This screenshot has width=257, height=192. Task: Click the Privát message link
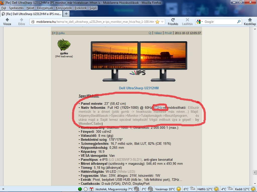168,33
